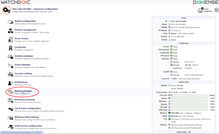The image size is (219, 134).
Task: Click the Server Diagnostic printer icon
Action: pos(201,10)
